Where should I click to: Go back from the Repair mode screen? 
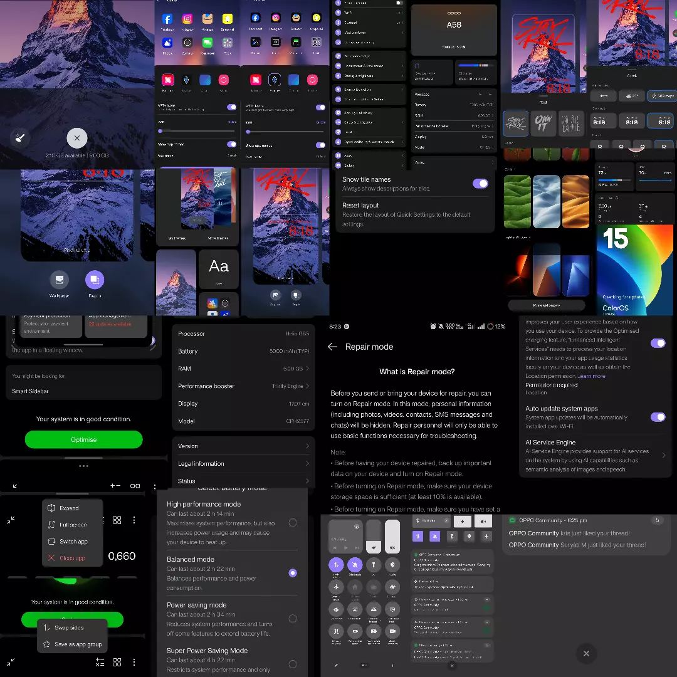[x=332, y=347]
